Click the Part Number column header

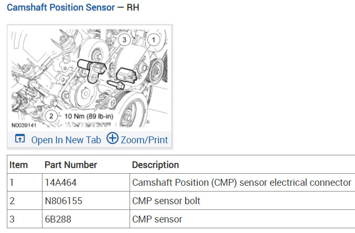pos(71,165)
